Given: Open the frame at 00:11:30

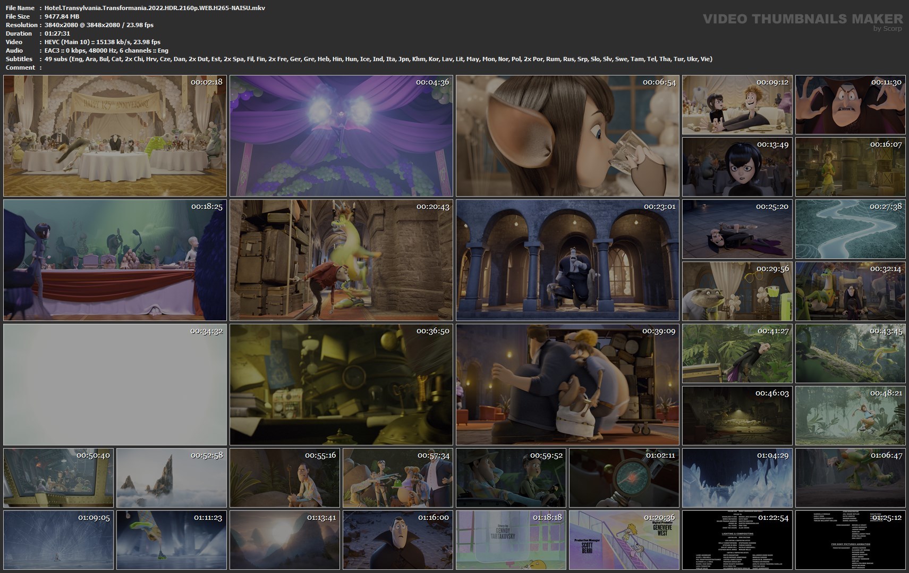Looking at the screenshot, I should coord(850,105).
